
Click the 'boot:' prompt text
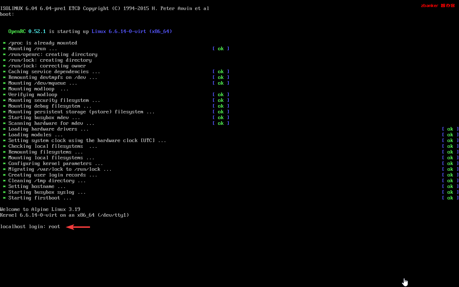[7, 14]
